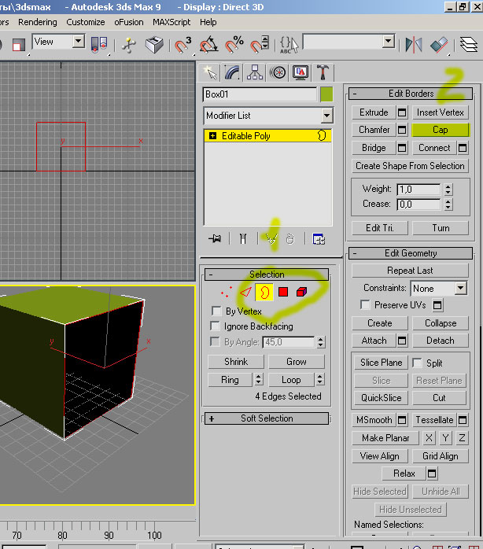Screen dimensions: 483x549
Task: Click the Pin Stack icon
Action: tap(214, 239)
